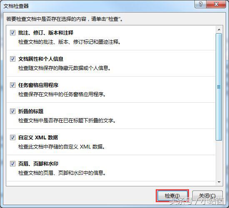Click the 自定义 XML 数据 heading label

click(x=38, y=138)
